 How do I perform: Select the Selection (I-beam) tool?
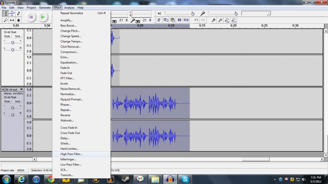click(6, 13)
